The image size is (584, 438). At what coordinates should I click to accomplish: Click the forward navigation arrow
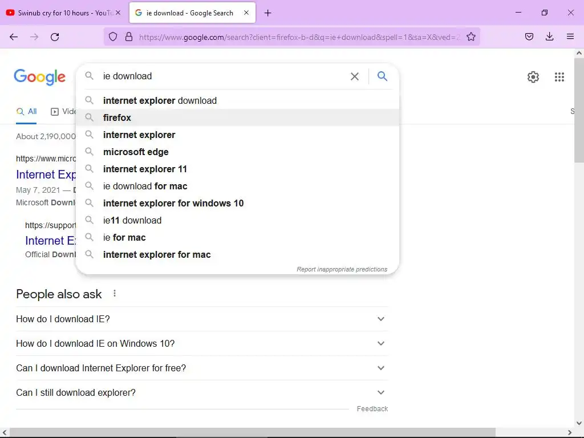pos(34,37)
